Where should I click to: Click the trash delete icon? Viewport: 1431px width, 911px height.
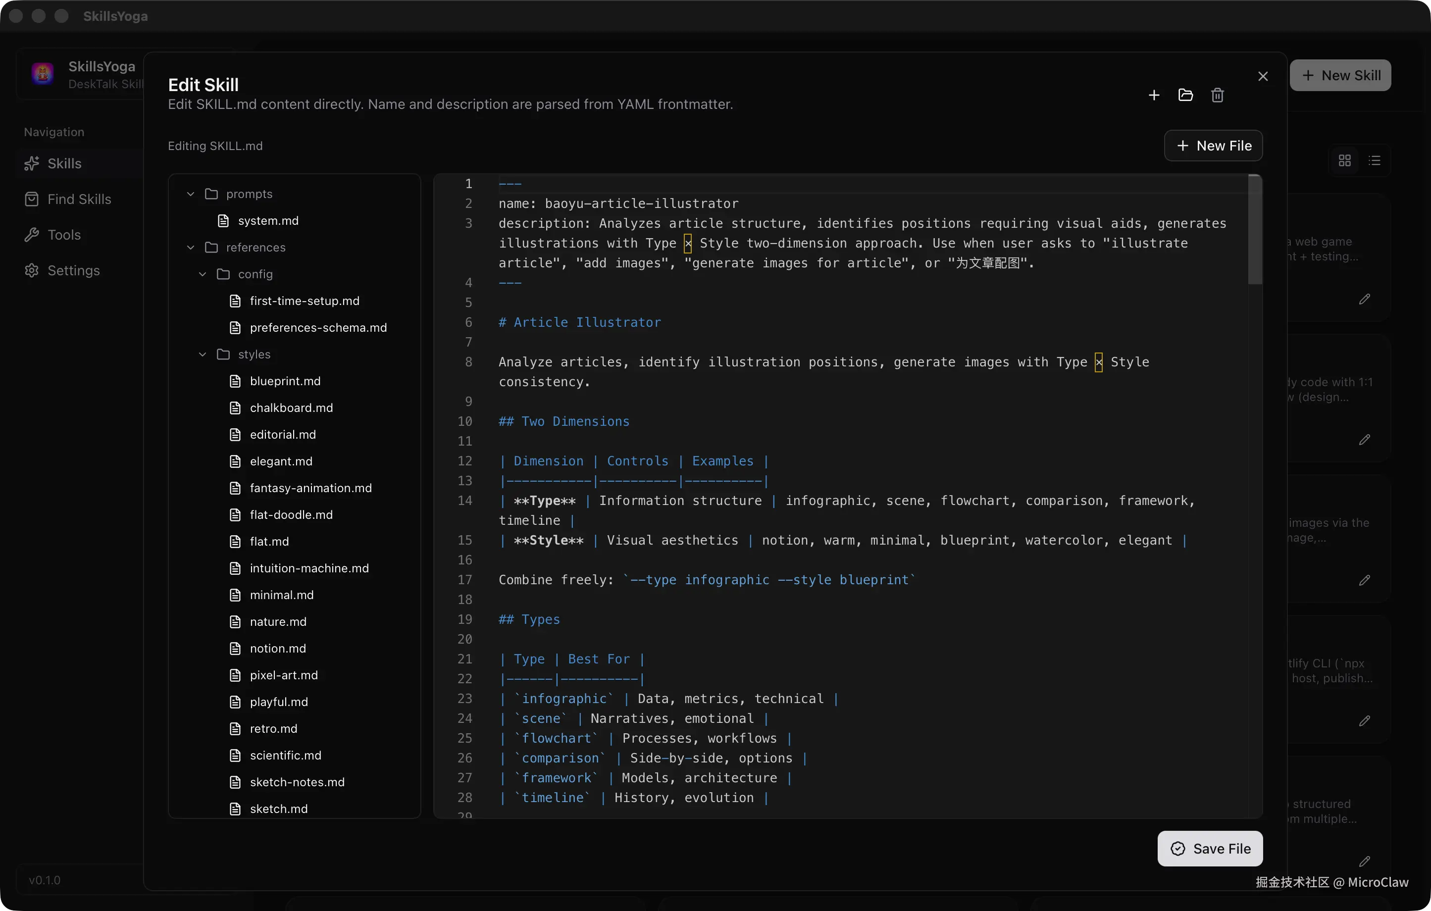click(x=1217, y=95)
